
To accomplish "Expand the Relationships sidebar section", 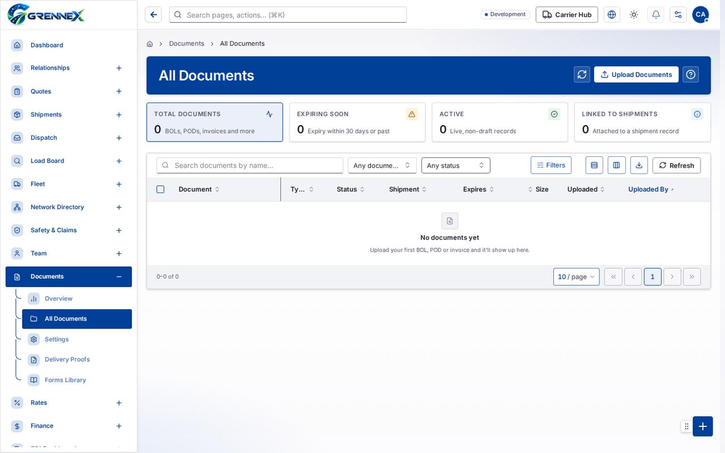I will tap(119, 68).
